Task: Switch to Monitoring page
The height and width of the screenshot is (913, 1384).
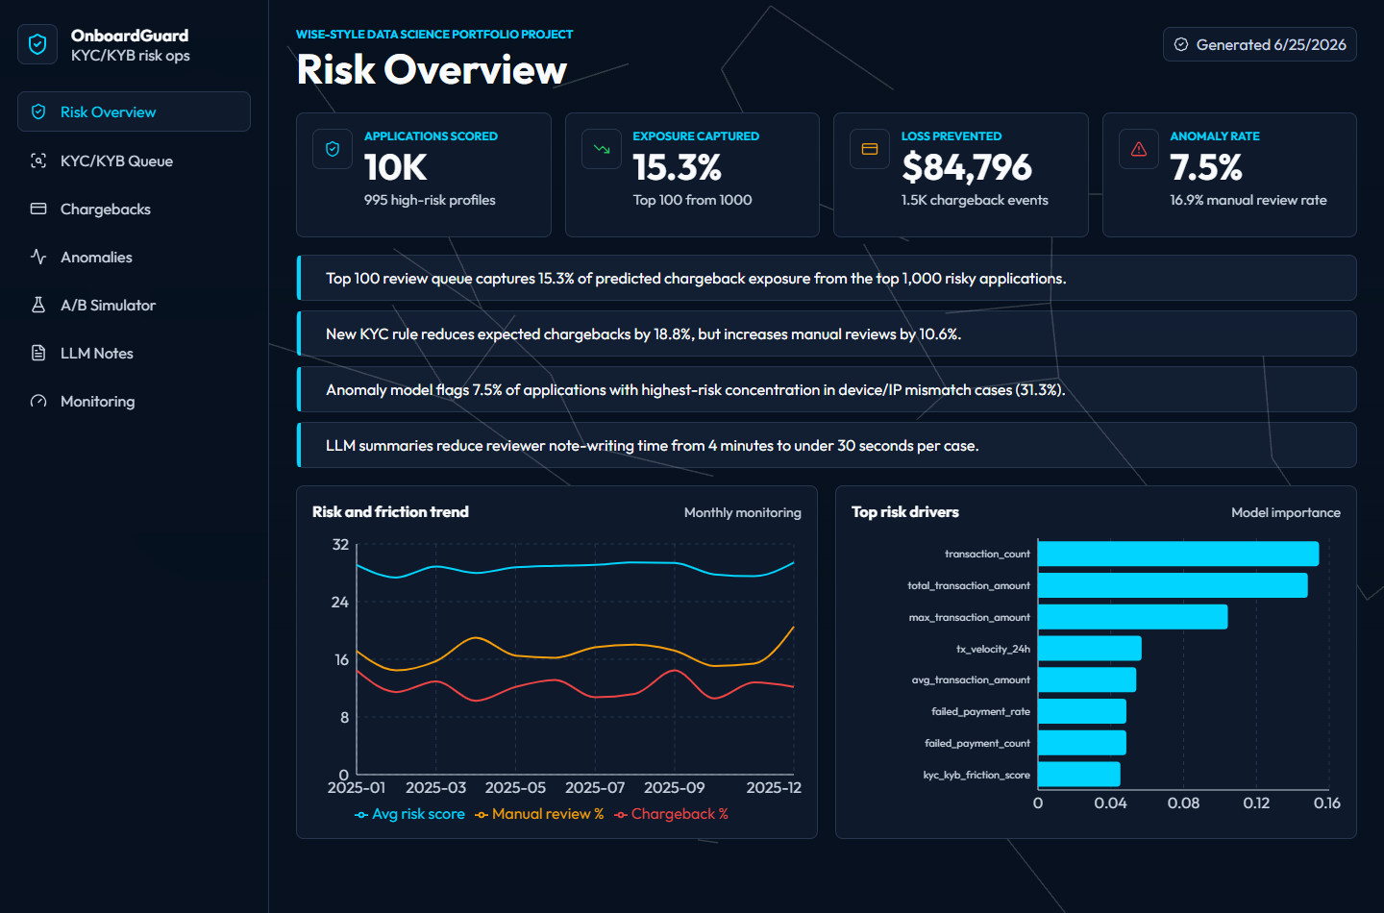Action: click(x=134, y=401)
